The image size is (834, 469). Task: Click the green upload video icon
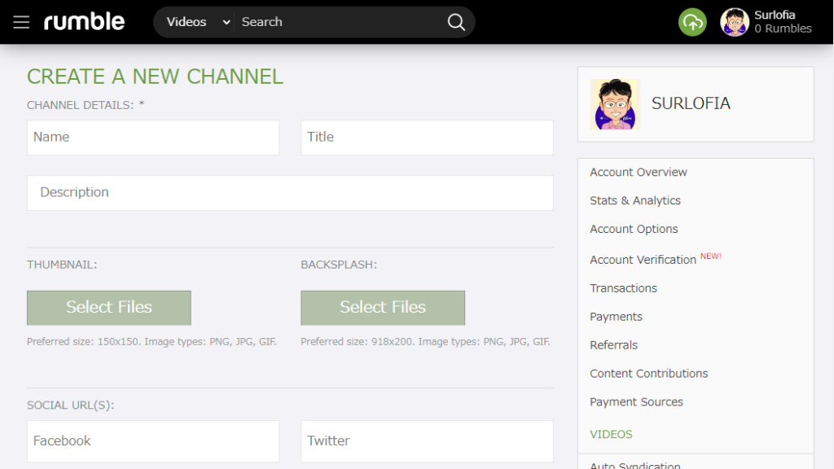tap(692, 22)
